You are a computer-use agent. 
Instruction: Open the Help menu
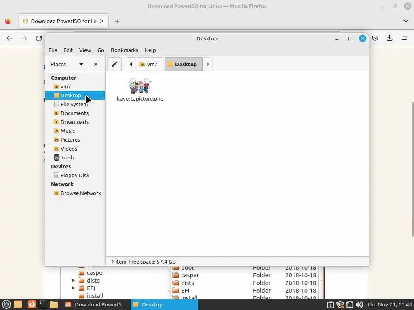pos(150,50)
